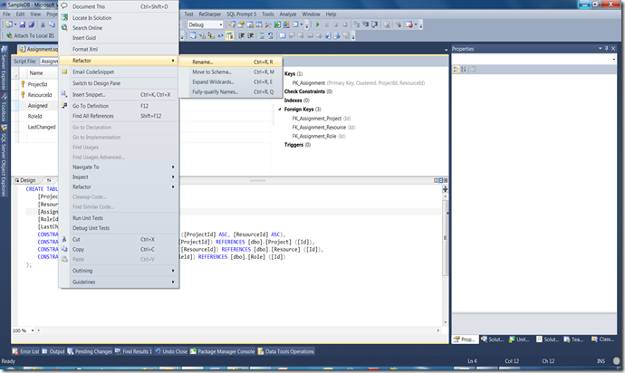
Task: Open the Properties window options arrow
Action: click(600, 49)
